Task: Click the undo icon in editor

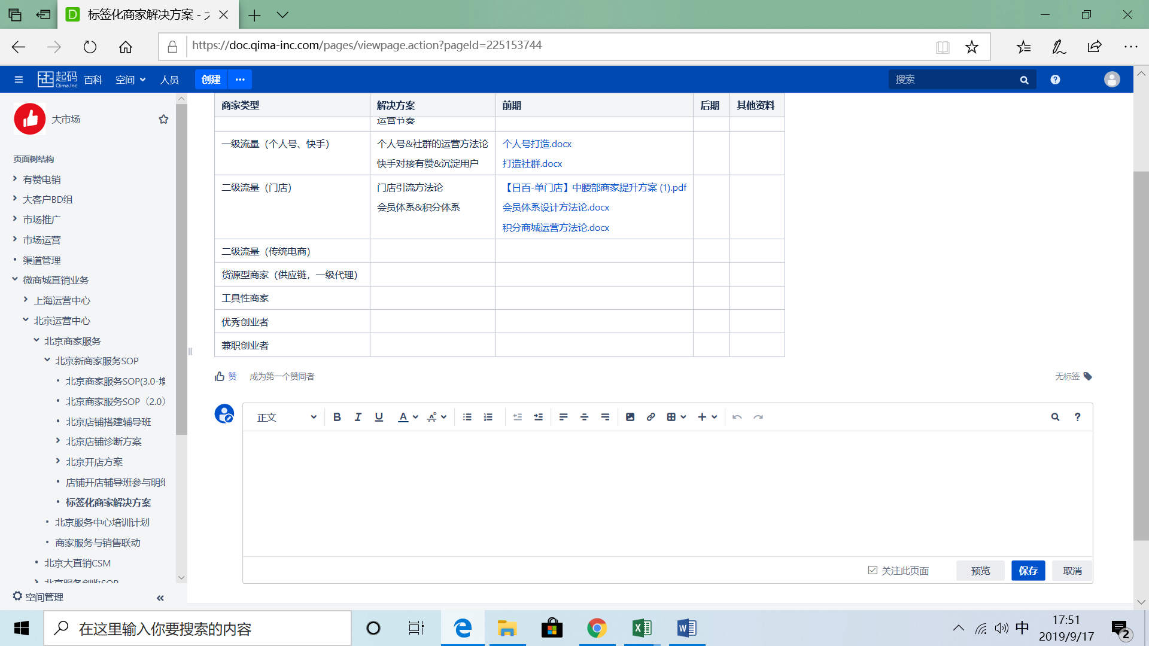Action: 737,417
